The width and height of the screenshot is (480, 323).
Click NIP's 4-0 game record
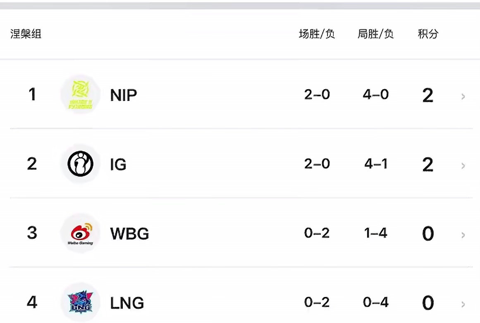coord(376,95)
